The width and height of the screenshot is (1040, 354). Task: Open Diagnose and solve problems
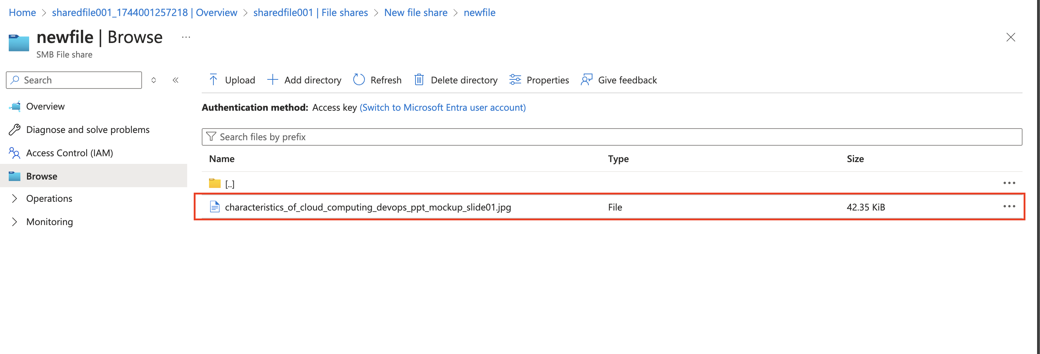click(88, 130)
